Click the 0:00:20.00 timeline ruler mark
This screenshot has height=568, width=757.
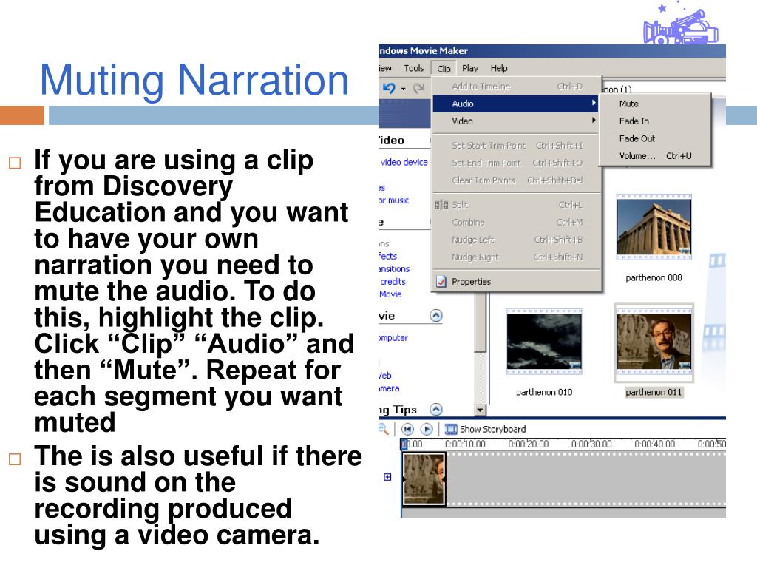point(528,444)
